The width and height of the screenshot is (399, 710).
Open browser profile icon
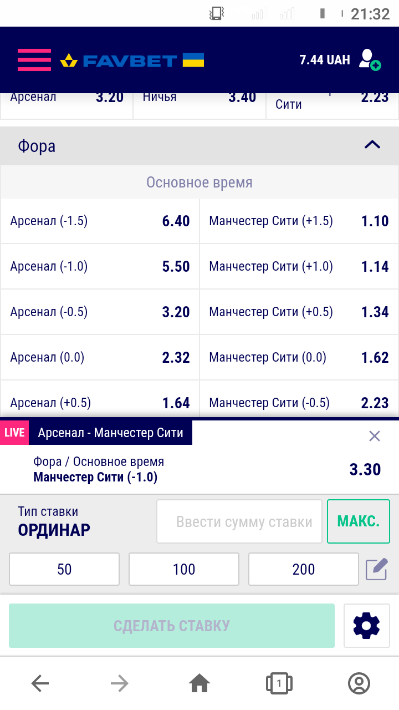359,683
